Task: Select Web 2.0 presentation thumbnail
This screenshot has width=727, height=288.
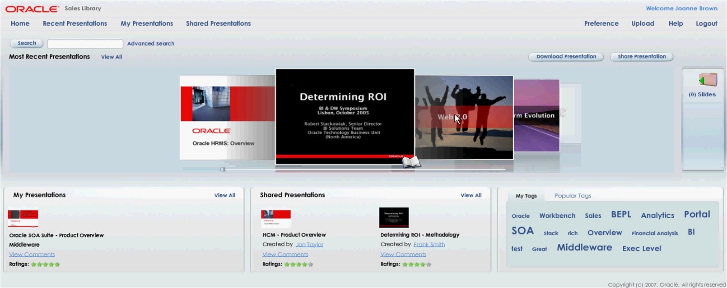Action: (464, 117)
